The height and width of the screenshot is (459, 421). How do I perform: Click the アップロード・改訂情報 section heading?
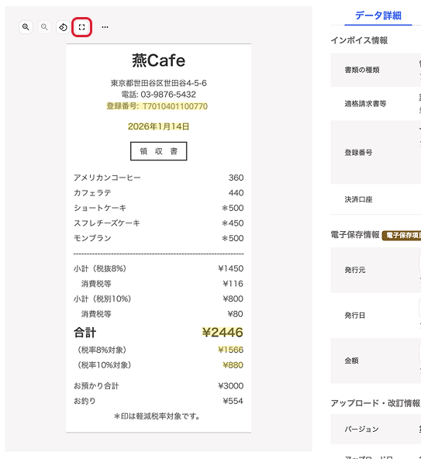pos(375,403)
